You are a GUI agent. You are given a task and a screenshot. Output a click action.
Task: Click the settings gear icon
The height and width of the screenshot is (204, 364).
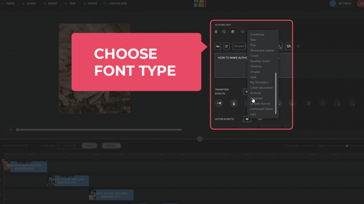tap(333, 3)
